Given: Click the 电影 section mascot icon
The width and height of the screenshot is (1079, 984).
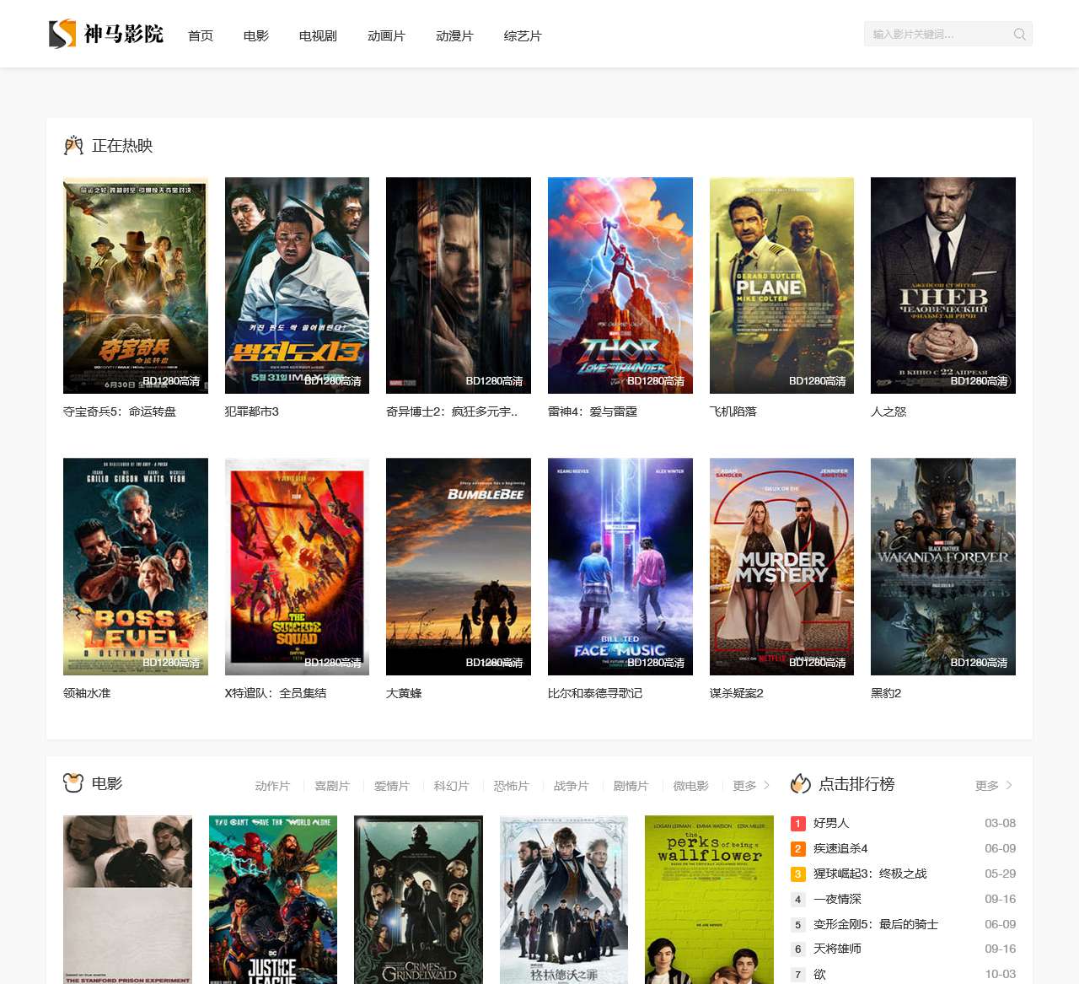Looking at the screenshot, I should point(73,783).
